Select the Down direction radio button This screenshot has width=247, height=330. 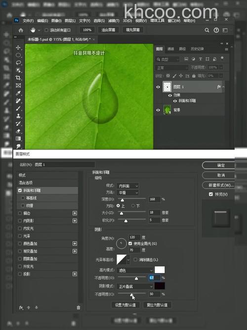click(133, 206)
